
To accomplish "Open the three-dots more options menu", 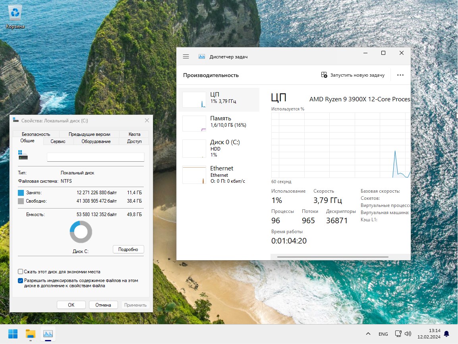I will tap(400, 75).
